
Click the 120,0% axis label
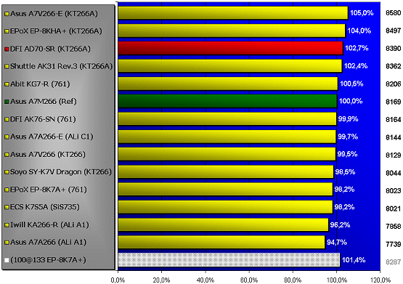(x=380, y=280)
